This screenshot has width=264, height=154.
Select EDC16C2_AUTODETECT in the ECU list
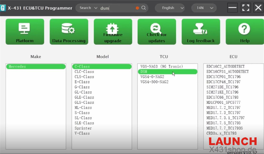[225, 67]
